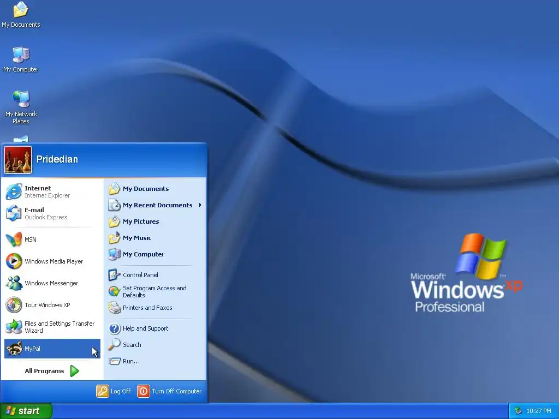Open Help and Support

tap(156, 328)
